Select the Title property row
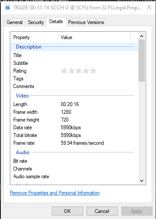The height and width of the screenshot is (219, 156). [x=74, y=55]
